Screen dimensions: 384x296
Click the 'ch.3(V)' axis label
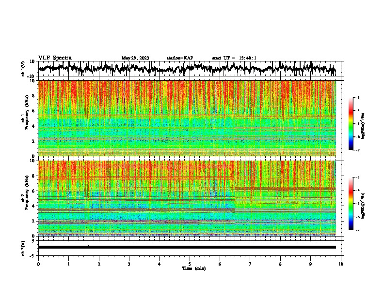pyautogui.click(x=24, y=248)
